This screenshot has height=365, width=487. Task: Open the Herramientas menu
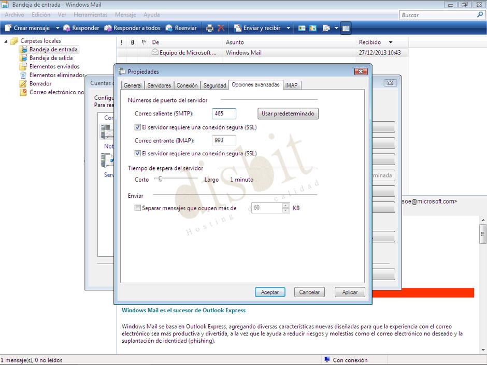click(x=90, y=15)
